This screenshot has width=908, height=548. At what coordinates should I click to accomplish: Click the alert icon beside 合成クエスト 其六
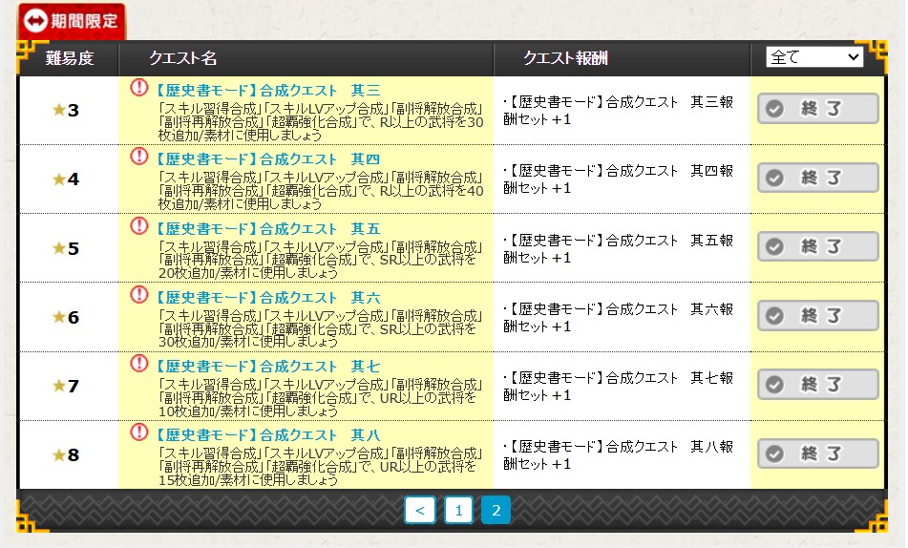point(138,295)
